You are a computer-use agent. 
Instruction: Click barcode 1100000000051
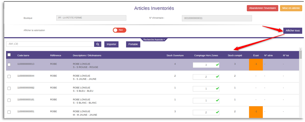[26, 111]
